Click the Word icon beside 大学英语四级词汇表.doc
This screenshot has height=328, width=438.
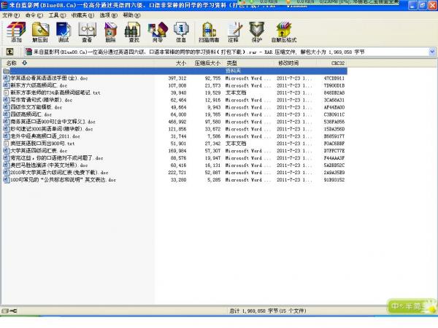click(x=6, y=151)
